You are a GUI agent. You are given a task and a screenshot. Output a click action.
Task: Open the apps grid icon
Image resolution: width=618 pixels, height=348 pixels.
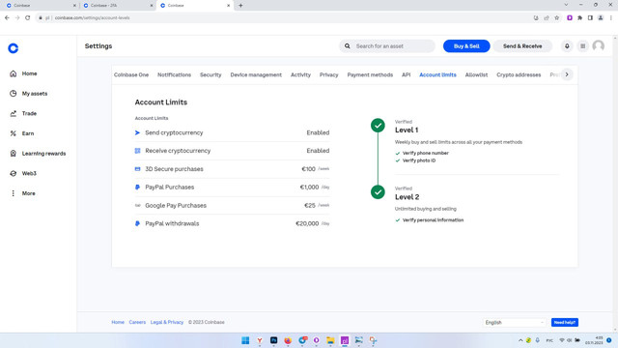tap(582, 46)
